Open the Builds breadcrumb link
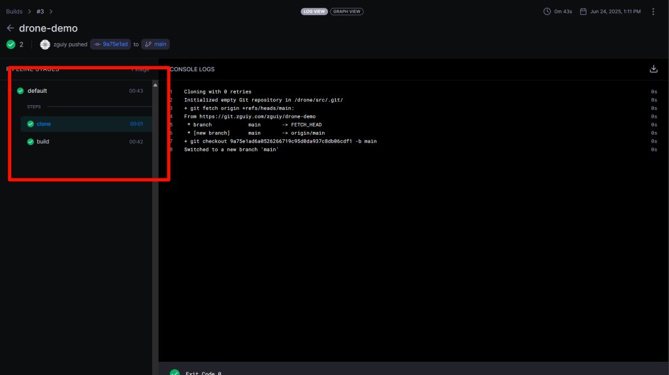Screen dimensions: 669x375 pos(15,11)
